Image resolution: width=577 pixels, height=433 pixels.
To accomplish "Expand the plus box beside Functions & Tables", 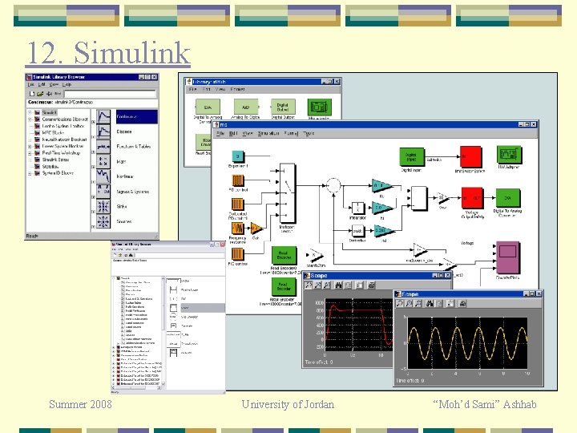I will (x=93, y=152).
